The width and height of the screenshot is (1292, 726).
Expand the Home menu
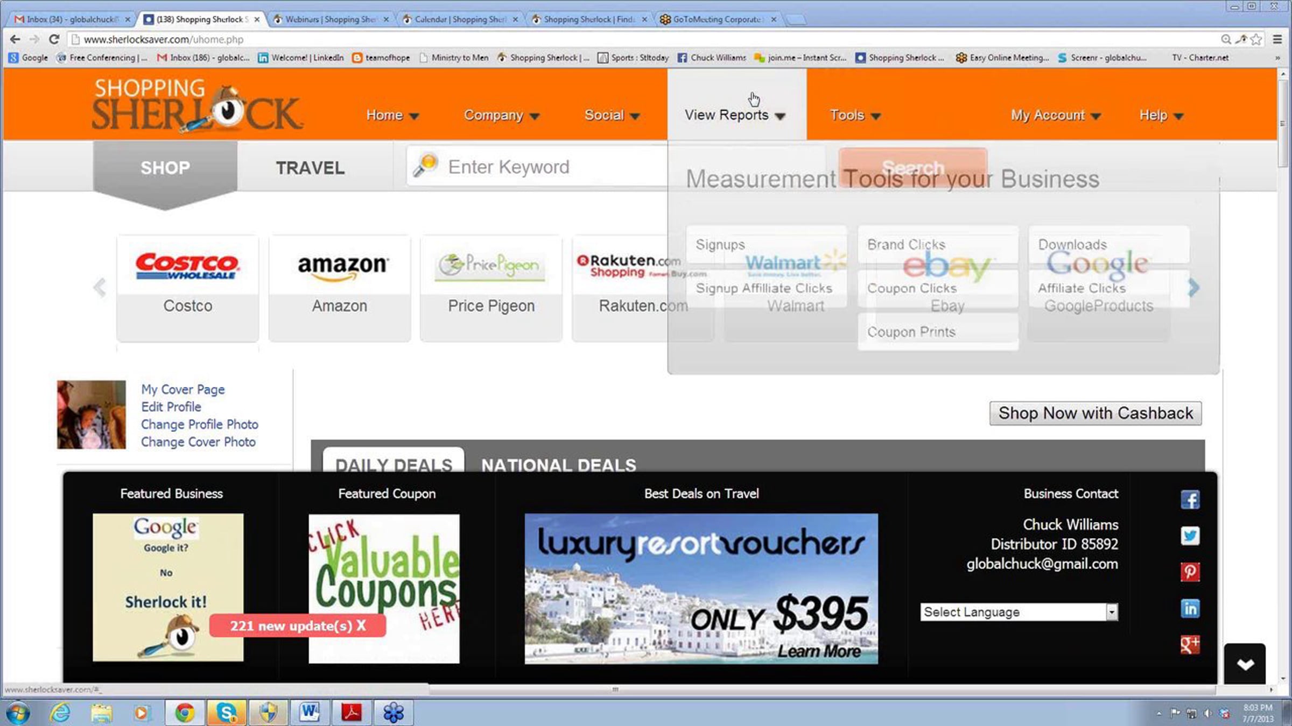(x=392, y=115)
